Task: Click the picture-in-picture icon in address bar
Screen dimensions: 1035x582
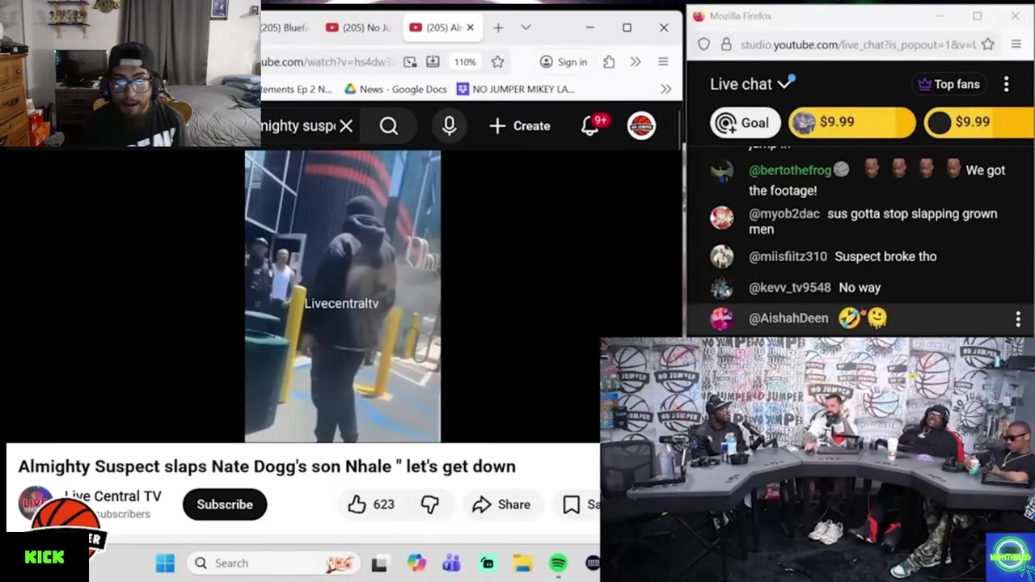Action: 410,62
